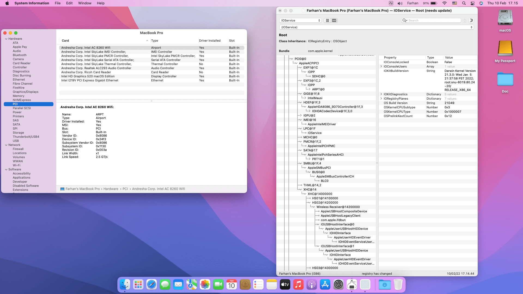Open the Edit menu

click(x=69, y=3)
